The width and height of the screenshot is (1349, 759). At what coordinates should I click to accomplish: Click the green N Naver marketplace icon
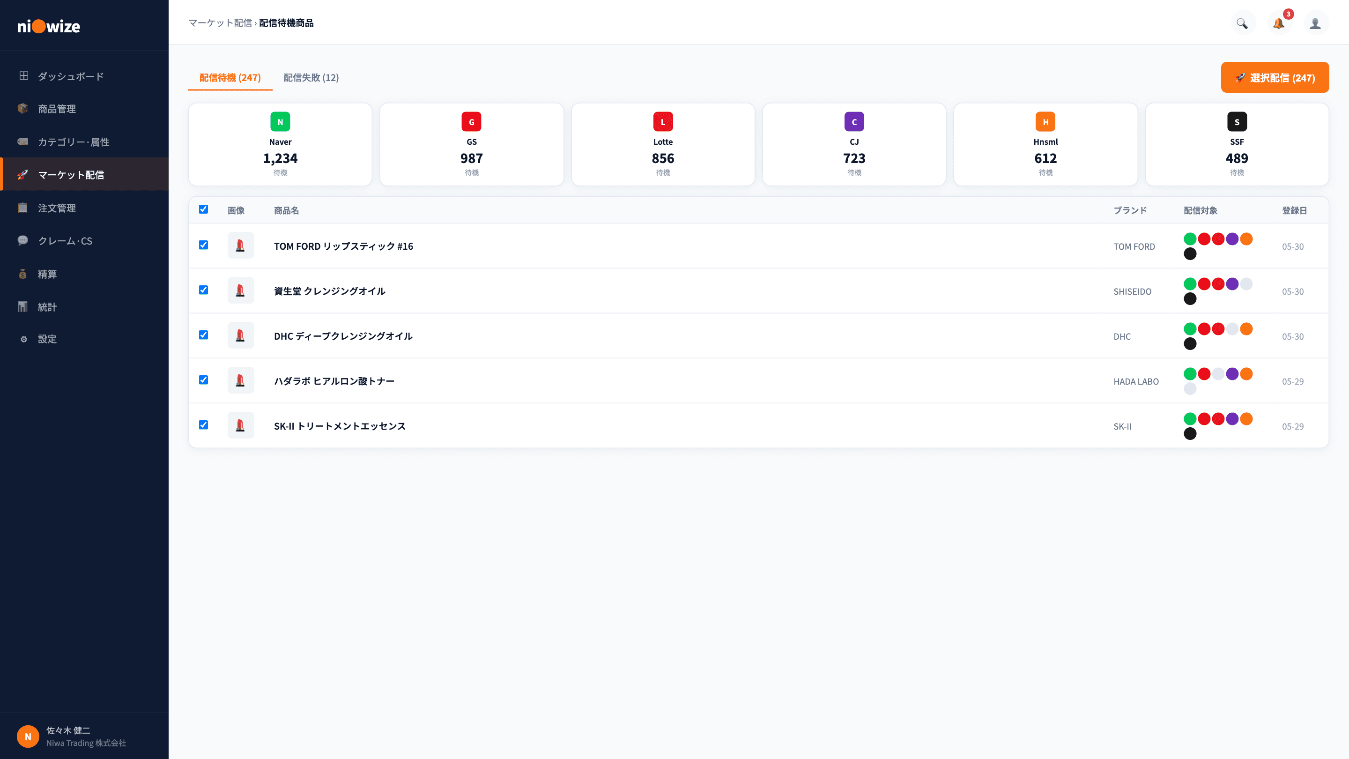pos(280,121)
